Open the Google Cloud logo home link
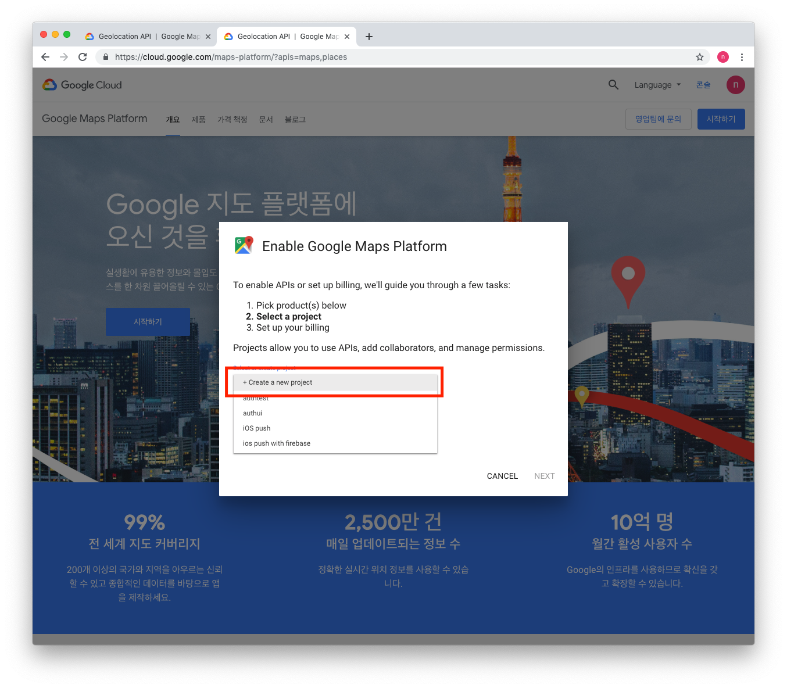Screen dimensions: 787x688 coord(82,85)
